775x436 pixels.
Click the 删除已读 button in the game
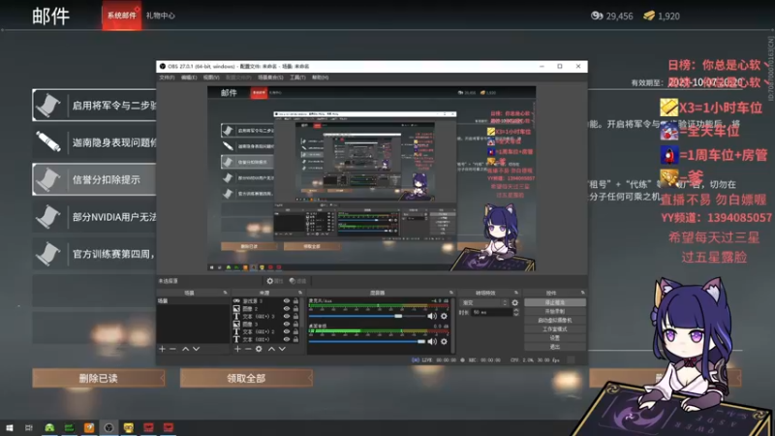click(99, 378)
